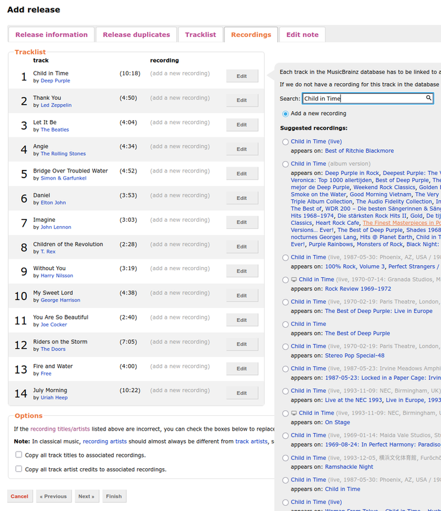Open the Joe Cocker artist link
The height and width of the screenshot is (511, 441).
(54, 324)
